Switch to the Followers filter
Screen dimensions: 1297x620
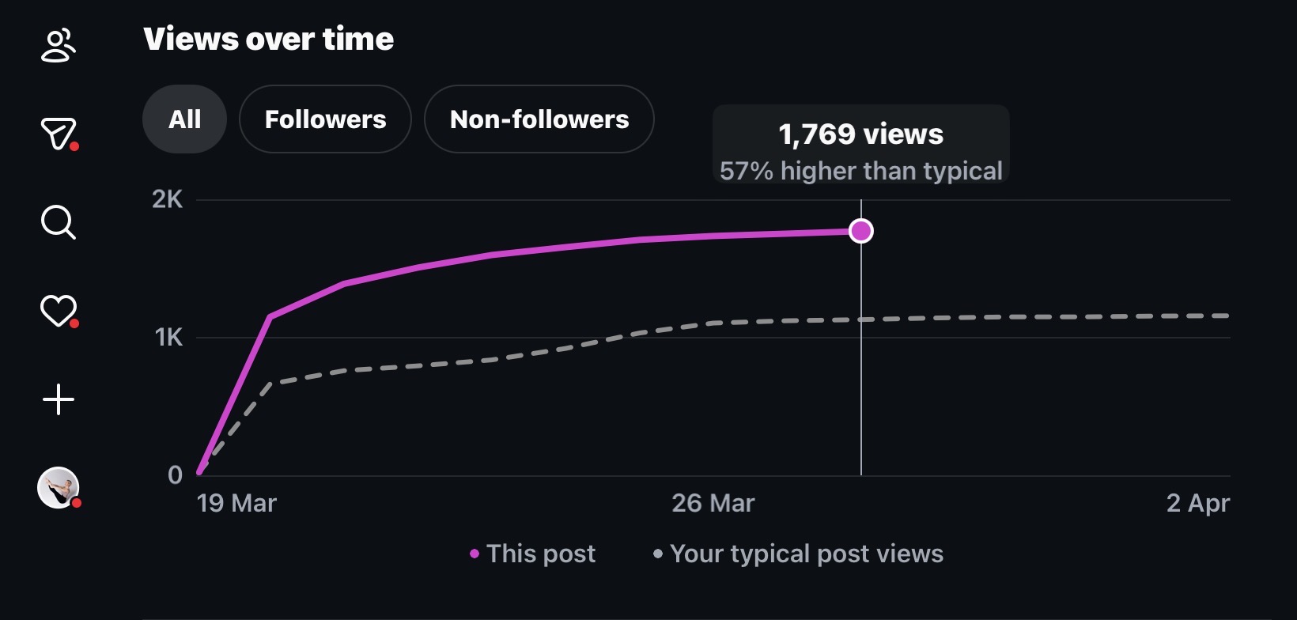click(x=325, y=119)
